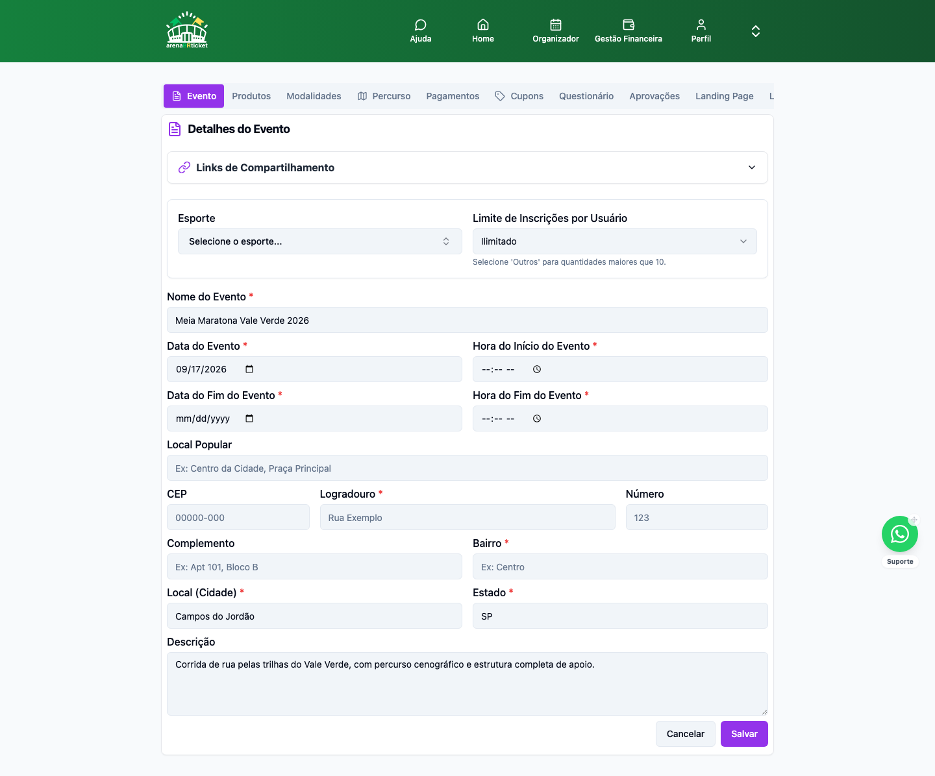Open Organizador calendar icon
The width and height of the screenshot is (935, 776).
tap(556, 25)
